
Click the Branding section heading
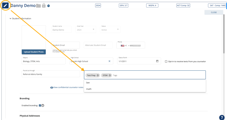(x=24, y=99)
